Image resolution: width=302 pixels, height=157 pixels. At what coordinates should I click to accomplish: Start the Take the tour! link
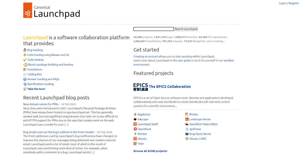[x=36, y=89]
